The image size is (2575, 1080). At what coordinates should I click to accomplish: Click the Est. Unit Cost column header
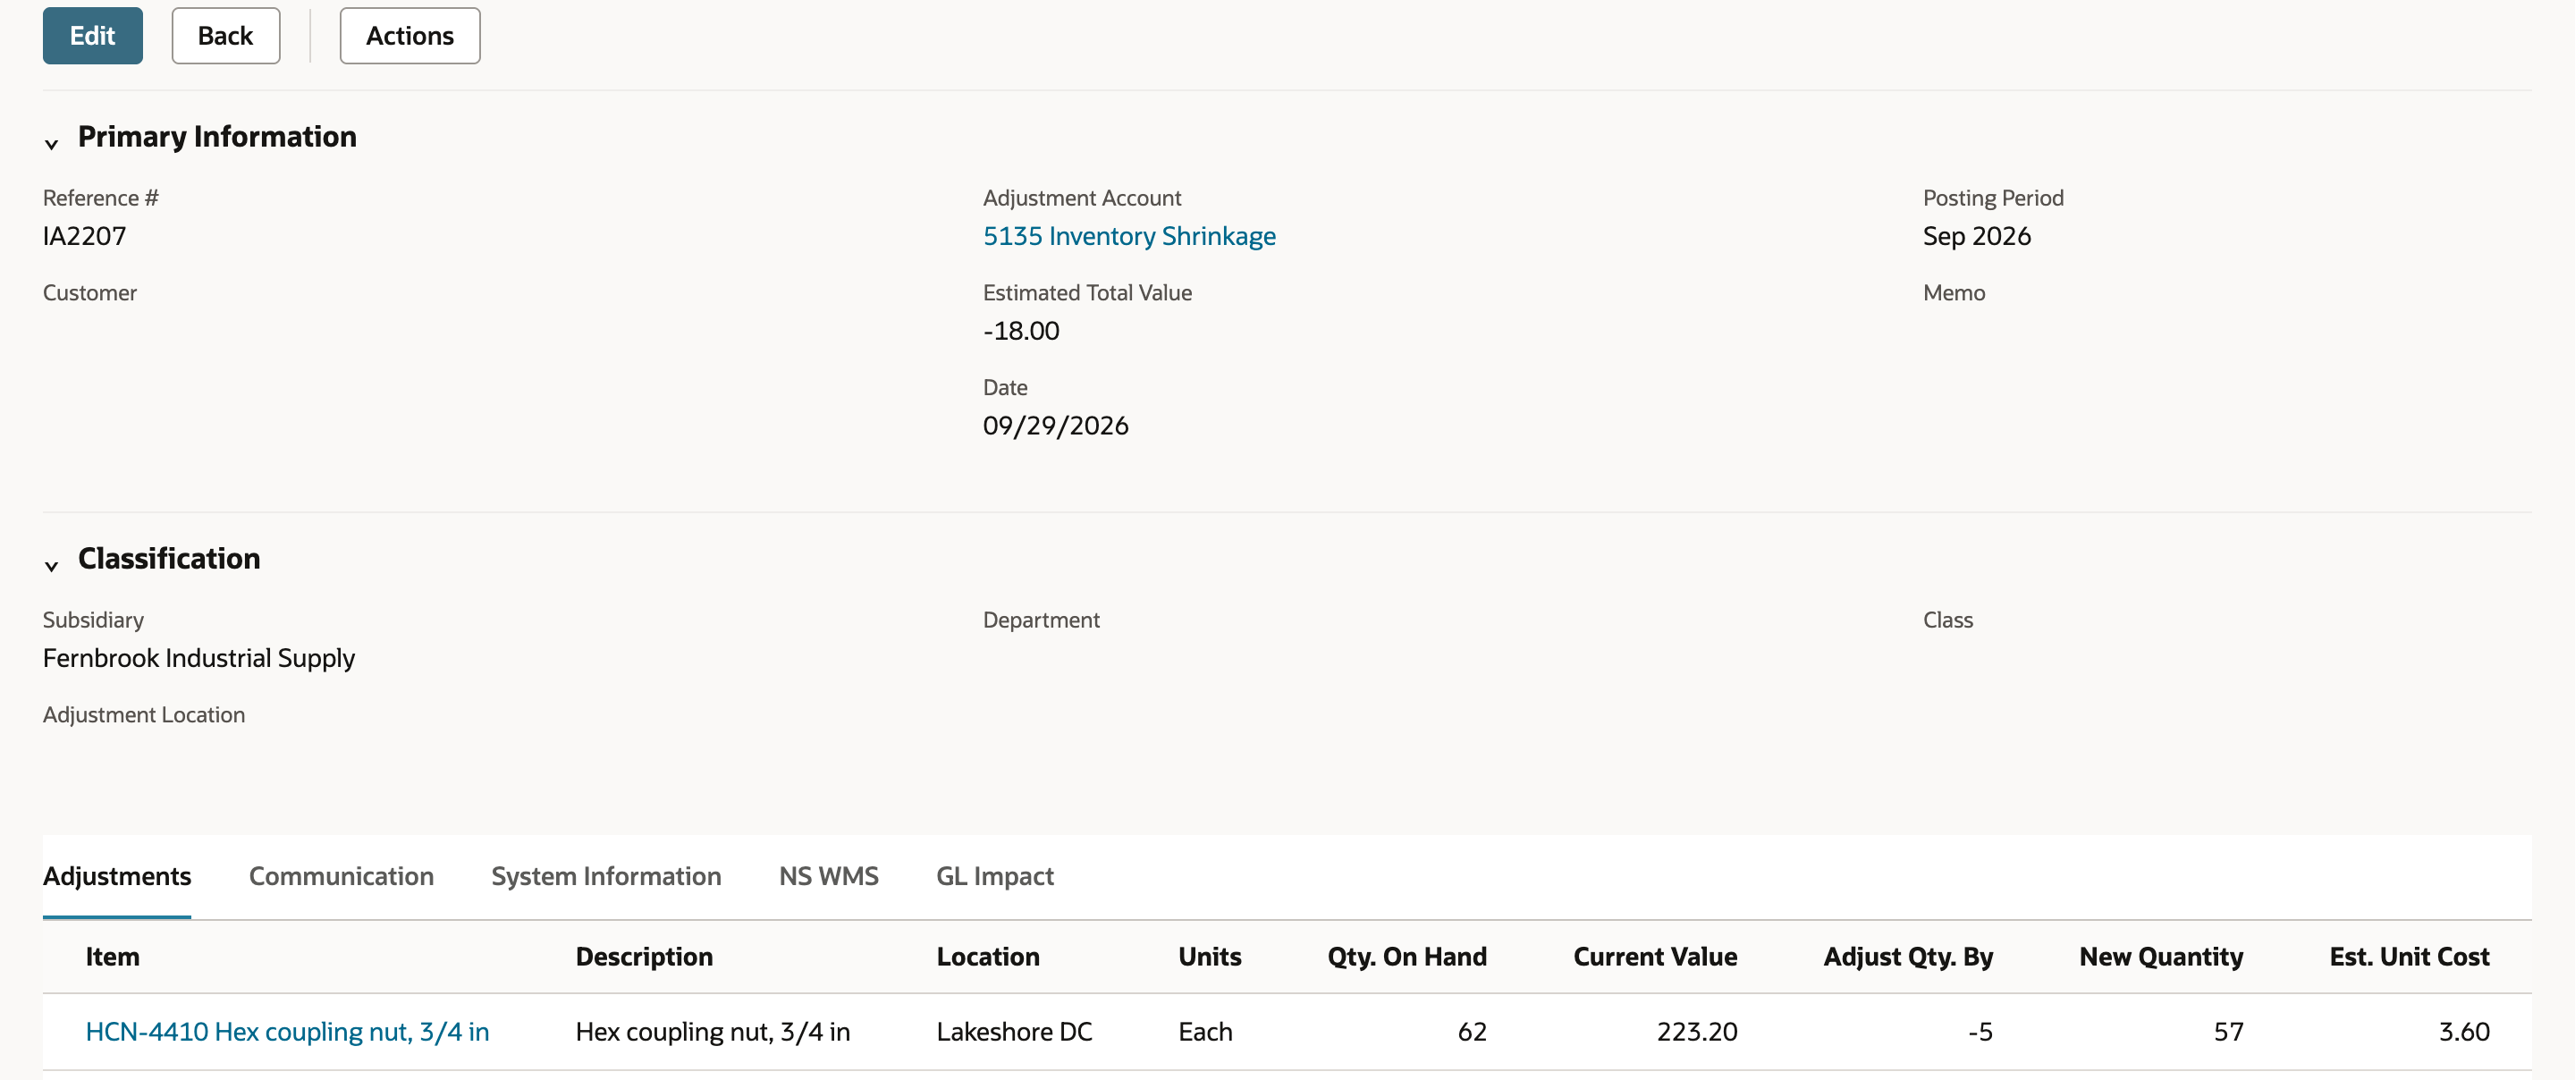(2409, 957)
